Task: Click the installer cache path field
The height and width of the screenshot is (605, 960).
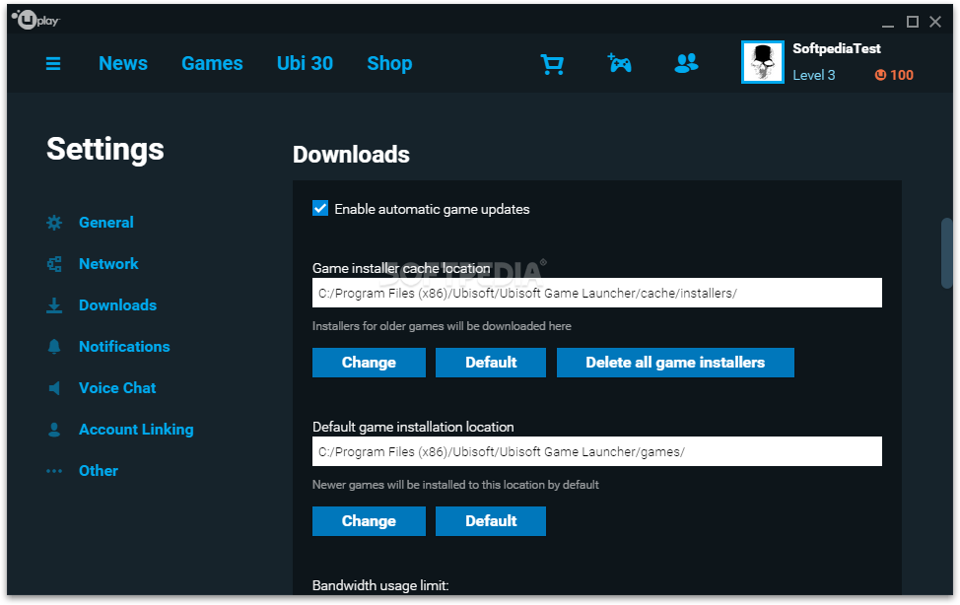Action: click(597, 293)
